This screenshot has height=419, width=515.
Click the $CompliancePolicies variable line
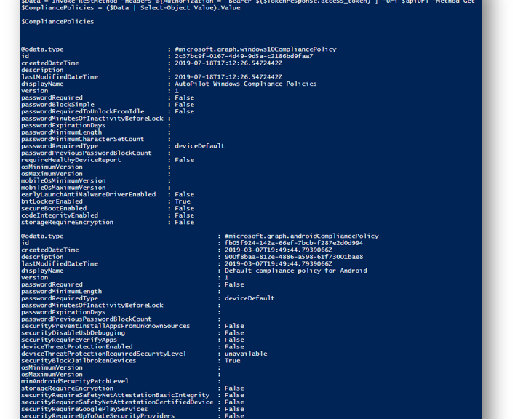(x=57, y=22)
